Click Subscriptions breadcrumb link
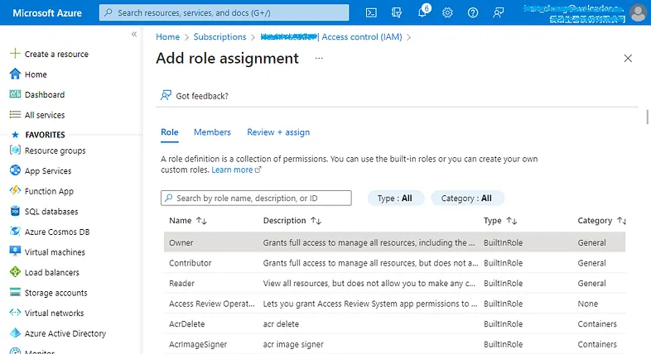This screenshot has height=354, width=651. (219, 37)
